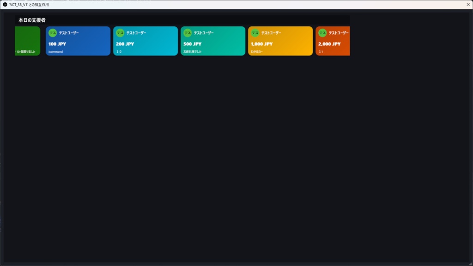Click the 'お疲れ様でした' message text
Image resolution: width=473 pixels, height=266 pixels.
pyautogui.click(x=193, y=52)
